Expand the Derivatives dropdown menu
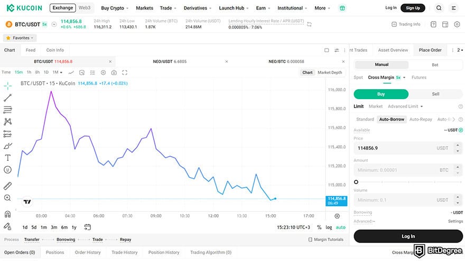The width and height of the screenshot is (465, 261). pos(198,8)
